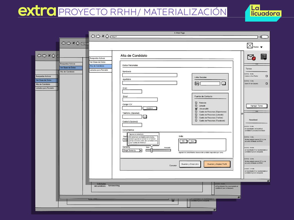Check Casilla de Recursos (Espontaneo)
This screenshot has width=294, height=220.
[x=196, y=112]
